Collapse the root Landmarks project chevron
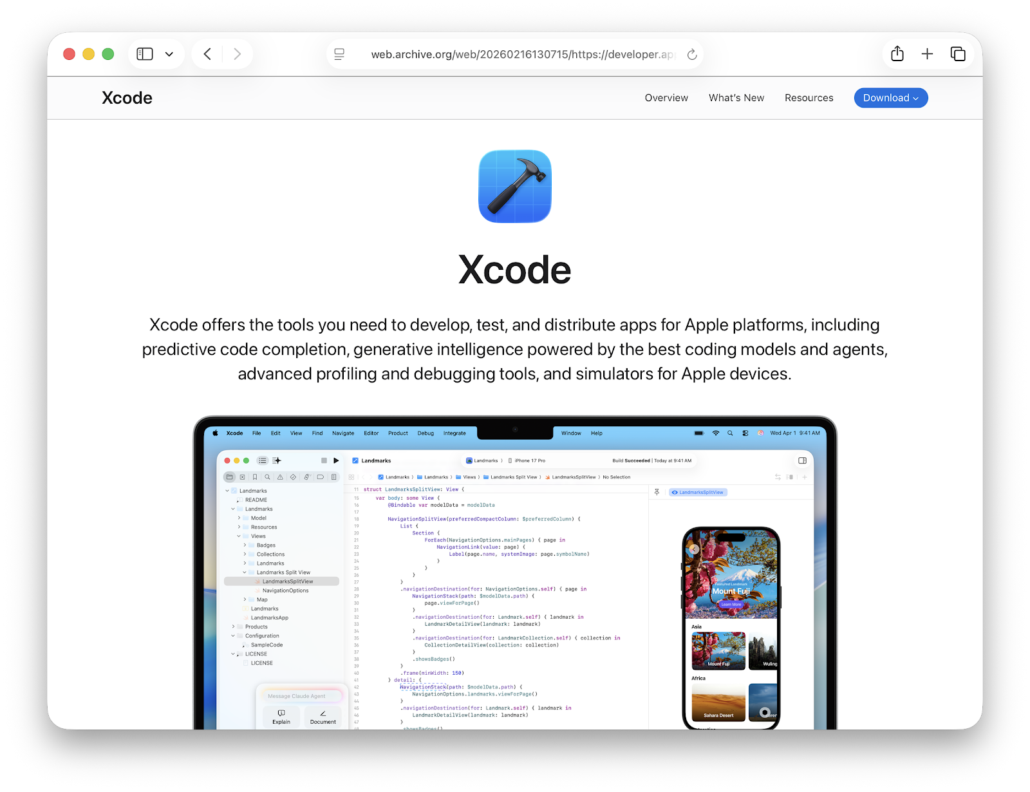1030x792 pixels. point(227,491)
